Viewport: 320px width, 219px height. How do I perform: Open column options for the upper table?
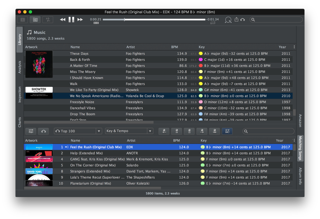click(294, 47)
